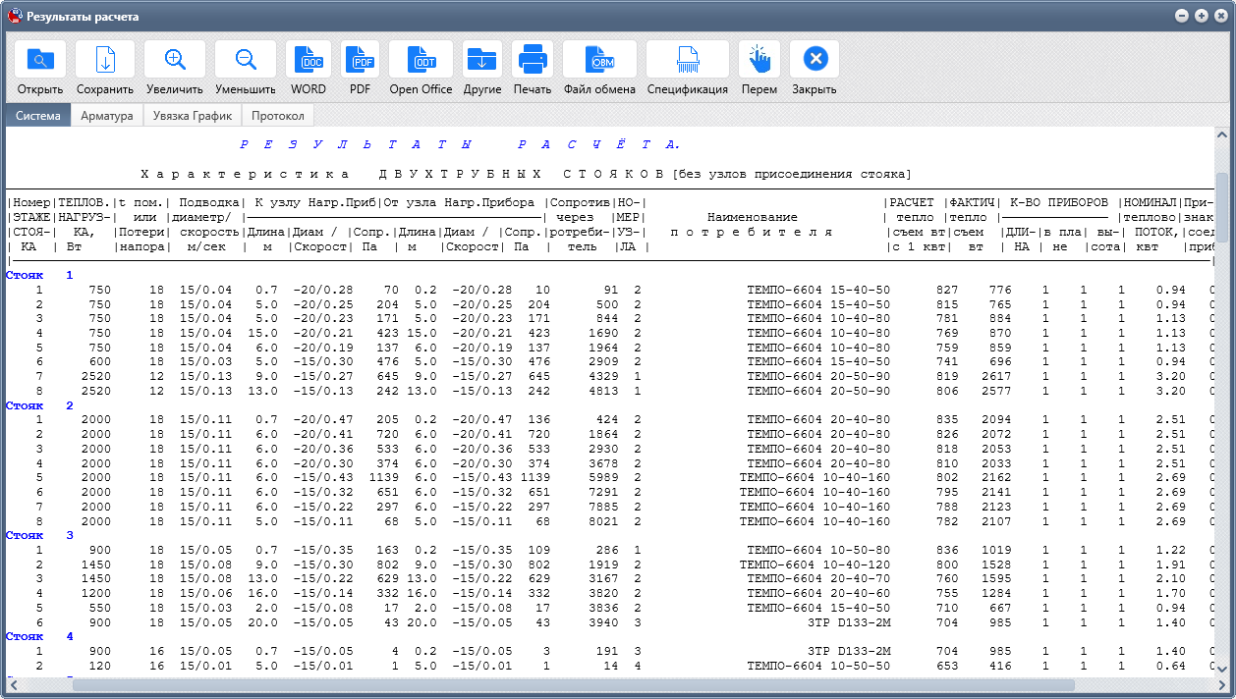Export report to WORD
This screenshot has width=1236, height=699.
(x=309, y=60)
